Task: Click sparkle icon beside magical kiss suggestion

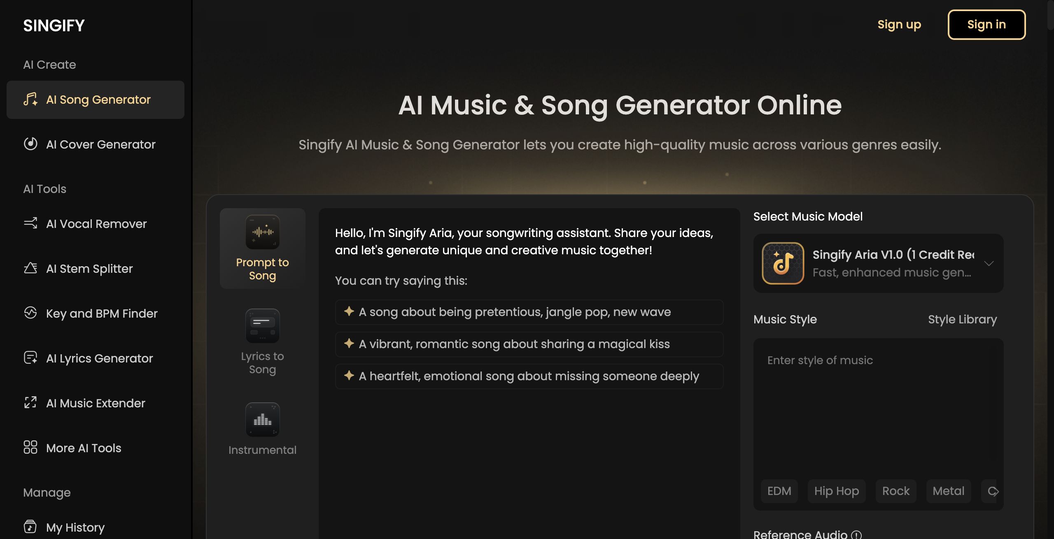Action: click(x=349, y=344)
